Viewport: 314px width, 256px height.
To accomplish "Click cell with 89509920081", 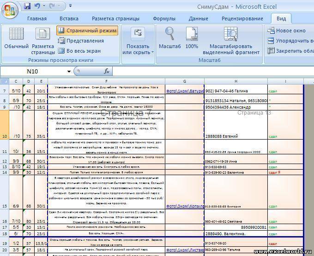I will (x=236, y=227).
